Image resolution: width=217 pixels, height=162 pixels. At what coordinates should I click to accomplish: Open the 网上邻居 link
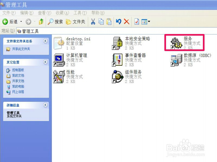pos(18,92)
